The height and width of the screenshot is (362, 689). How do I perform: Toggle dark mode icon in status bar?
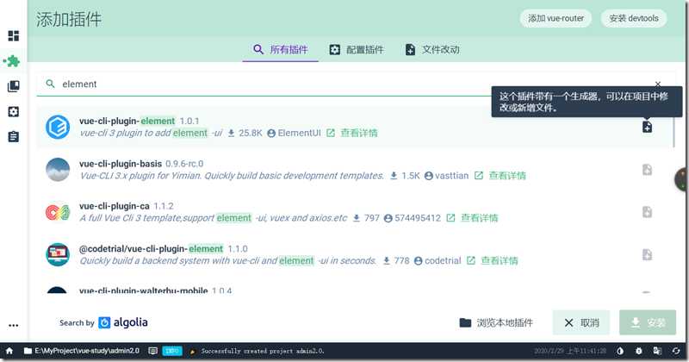[x=620, y=351]
